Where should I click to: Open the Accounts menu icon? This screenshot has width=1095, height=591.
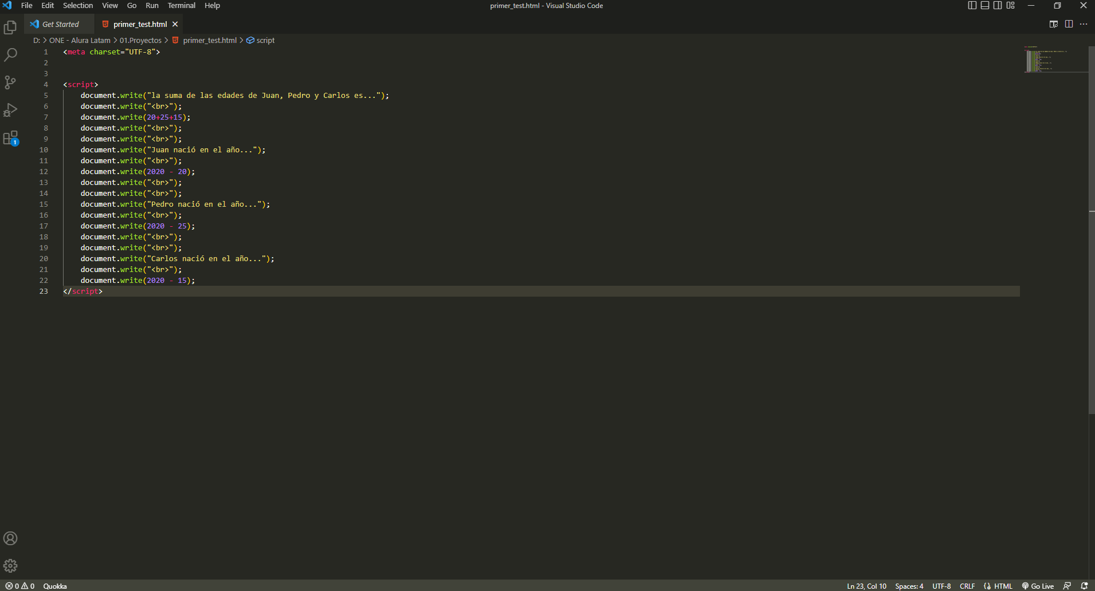click(x=10, y=538)
